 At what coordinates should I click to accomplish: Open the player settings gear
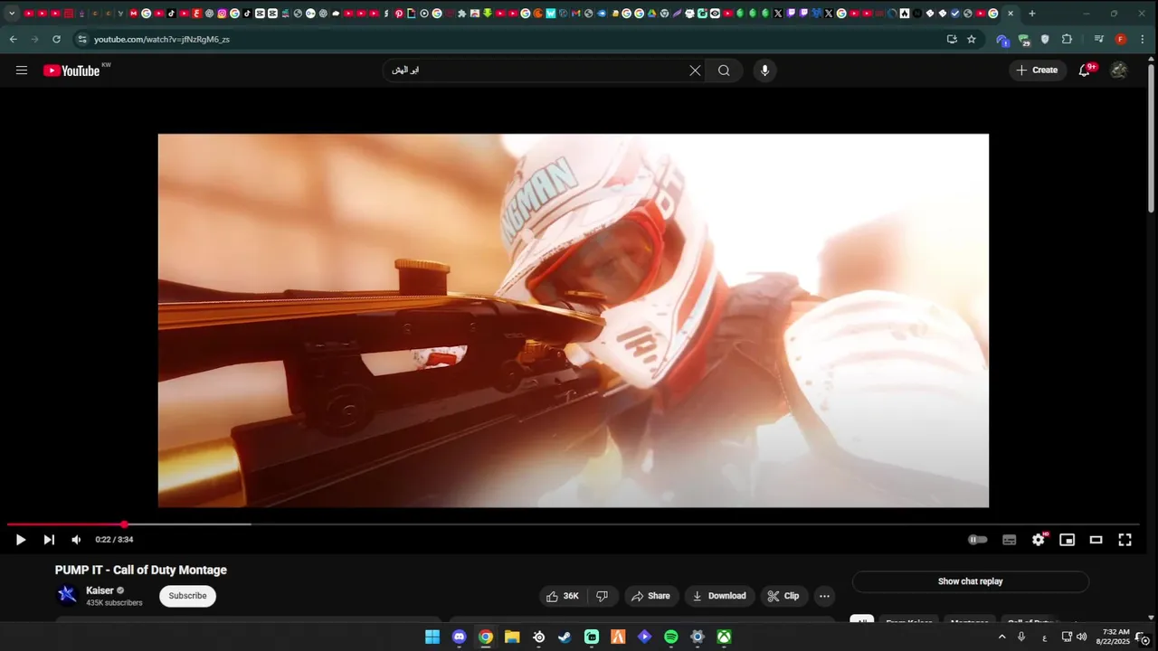tap(1039, 540)
